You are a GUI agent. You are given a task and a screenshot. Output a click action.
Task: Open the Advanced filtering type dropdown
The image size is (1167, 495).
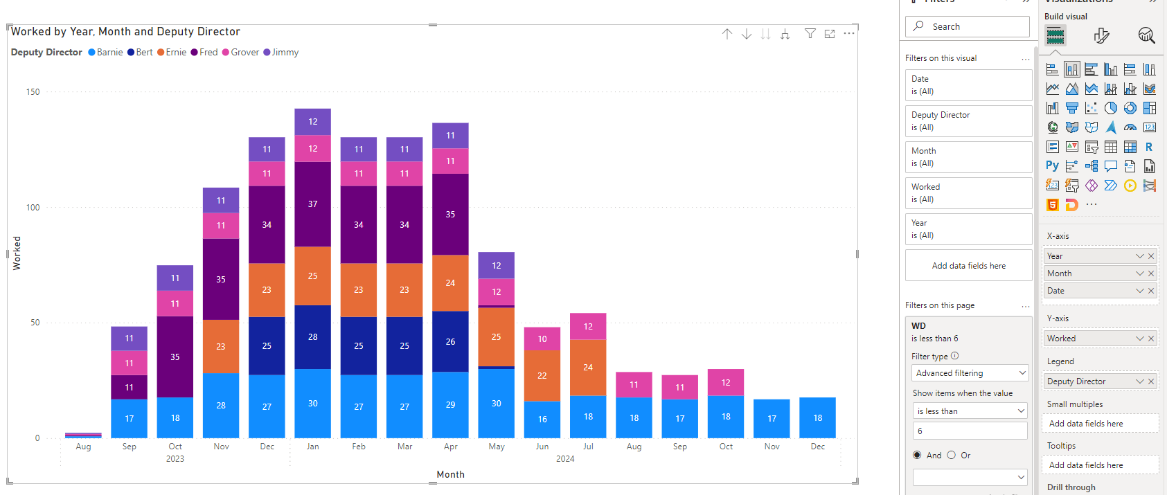970,373
